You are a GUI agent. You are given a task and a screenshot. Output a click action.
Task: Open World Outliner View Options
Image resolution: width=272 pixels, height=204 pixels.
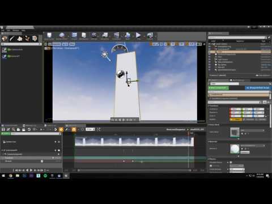(x=263, y=75)
